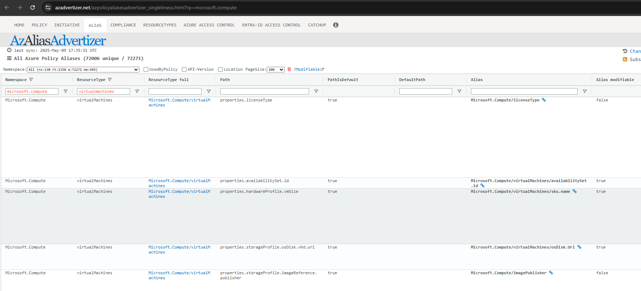Reload the page with the refresh icon
This screenshot has width=641, height=291.
pos(33,7)
